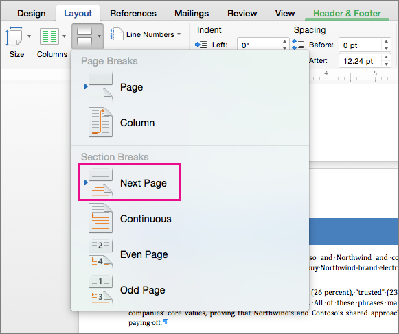Increase Spacing Before with up arrow
This screenshot has width=399, height=334.
coord(386,41)
